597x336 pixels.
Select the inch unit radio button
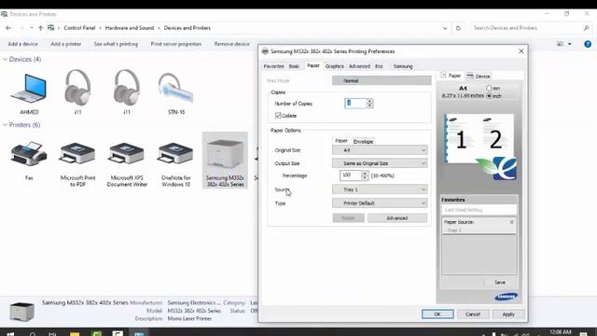489,96
